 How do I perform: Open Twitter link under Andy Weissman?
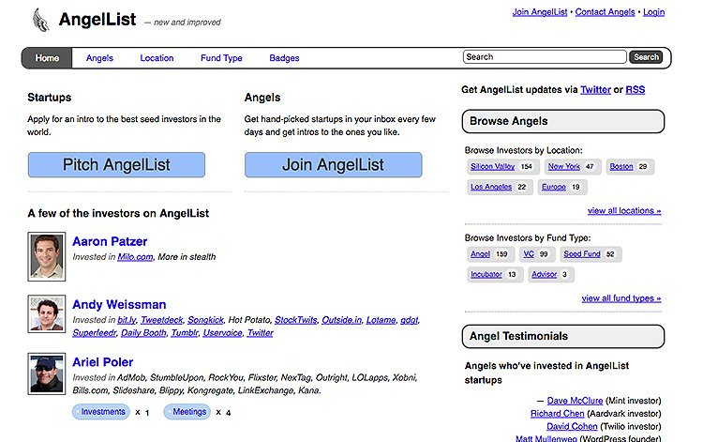(260, 333)
